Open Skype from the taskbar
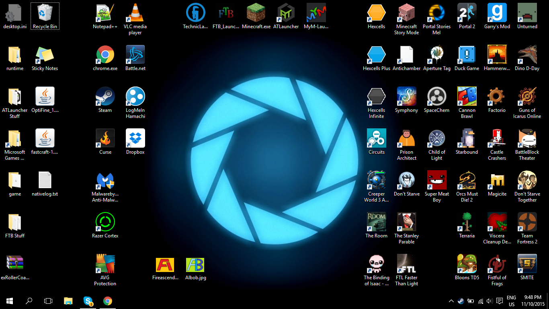The image size is (549, 309). [x=88, y=301]
